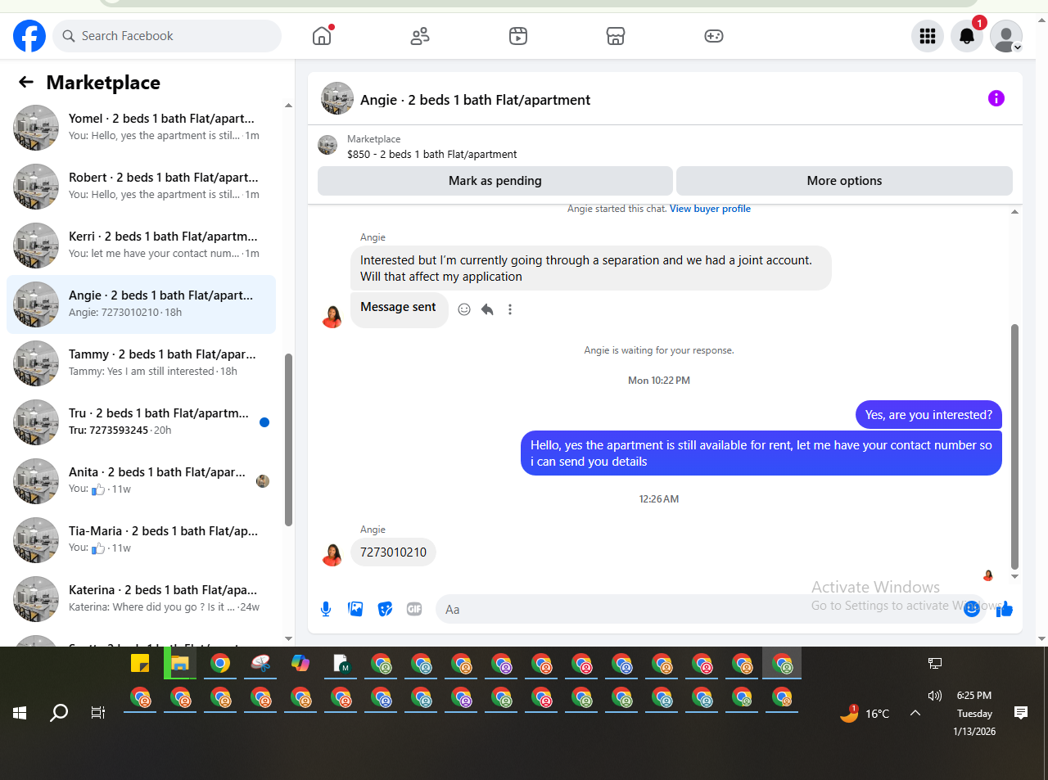The image size is (1048, 780).
Task: Click the chat scrollbar up arrow
Action: pos(1014,212)
